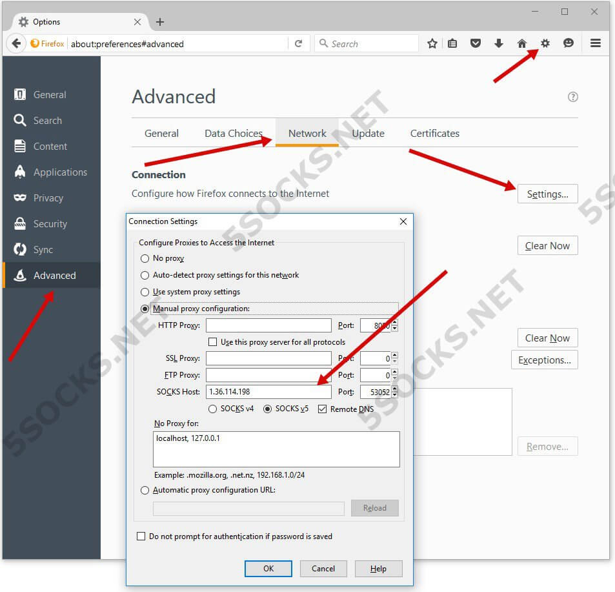Click the FTP proxy port stepper
615x592 pixels.
pos(394,375)
